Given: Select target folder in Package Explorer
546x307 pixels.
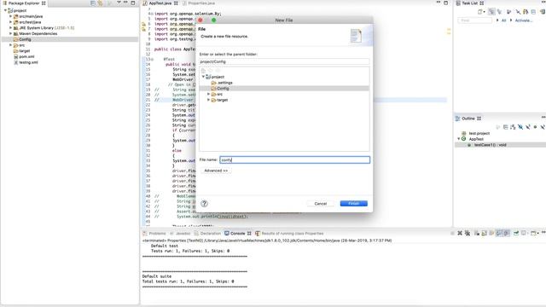Looking at the screenshot, I should [21, 51].
